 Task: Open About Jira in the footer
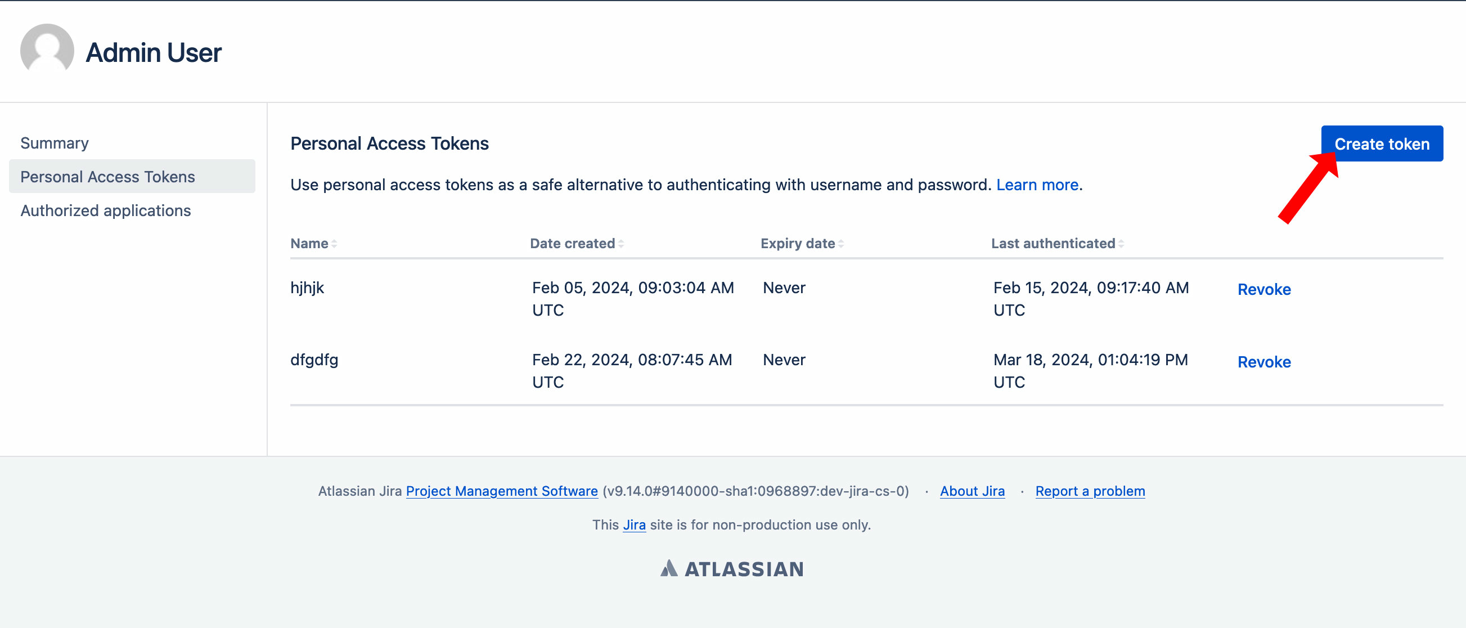[x=972, y=491]
